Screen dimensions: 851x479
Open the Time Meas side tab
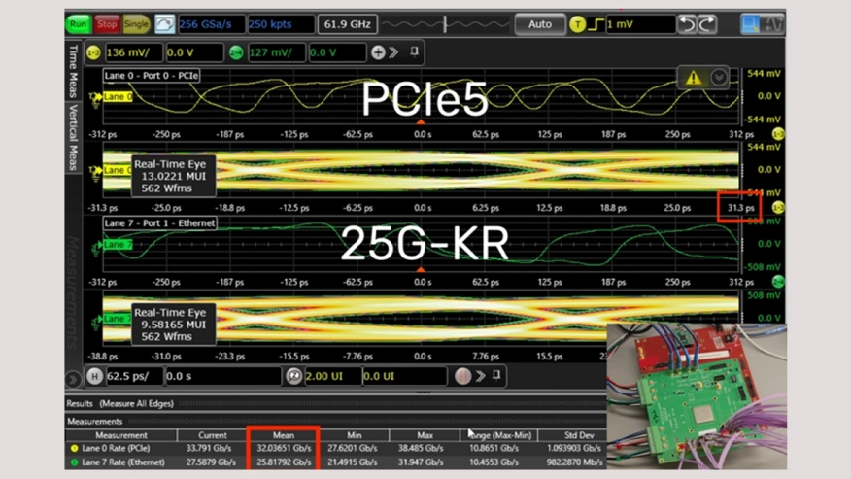click(x=73, y=71)
